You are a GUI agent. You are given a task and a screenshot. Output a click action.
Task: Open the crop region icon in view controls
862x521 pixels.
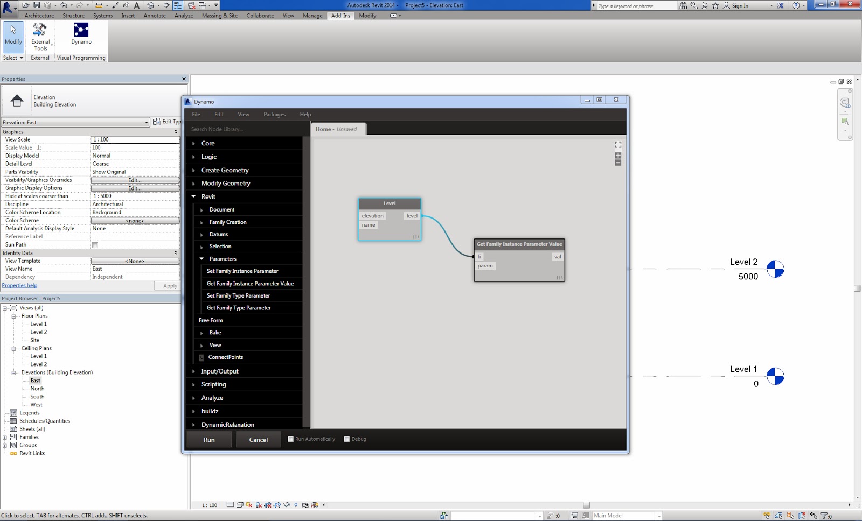268,505
